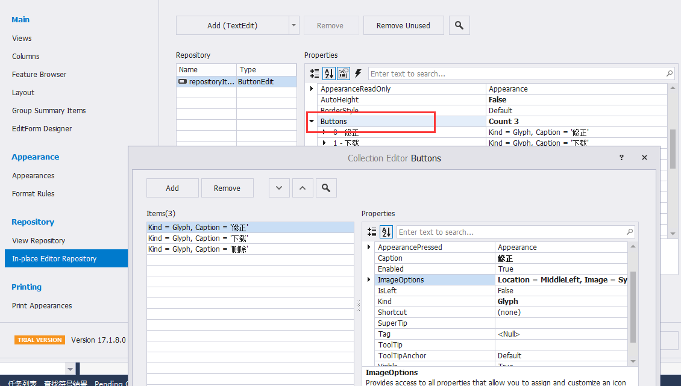681x386 pixels.
Task: Click the Collection Editor help question mark
Action: point(621,158)
